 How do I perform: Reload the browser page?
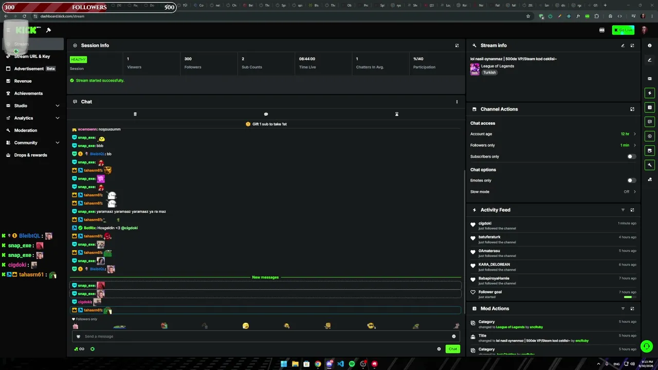[x=24, y=16]
